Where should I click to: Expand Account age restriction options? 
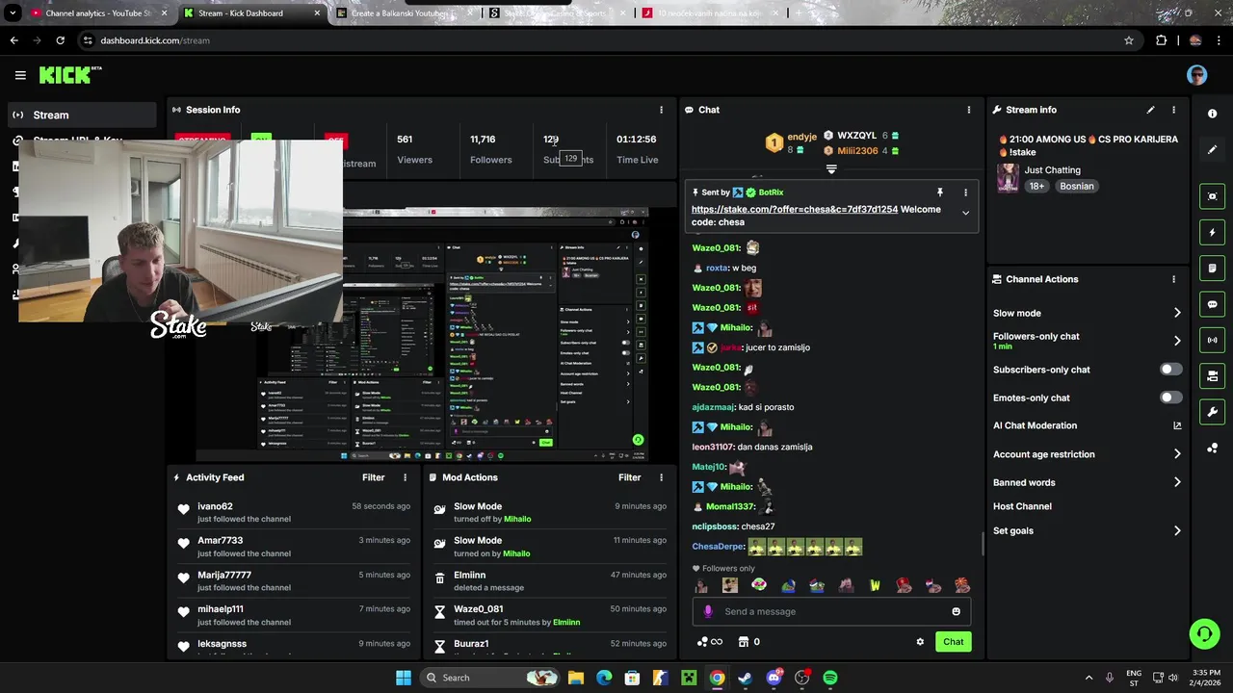(1177, 454)
